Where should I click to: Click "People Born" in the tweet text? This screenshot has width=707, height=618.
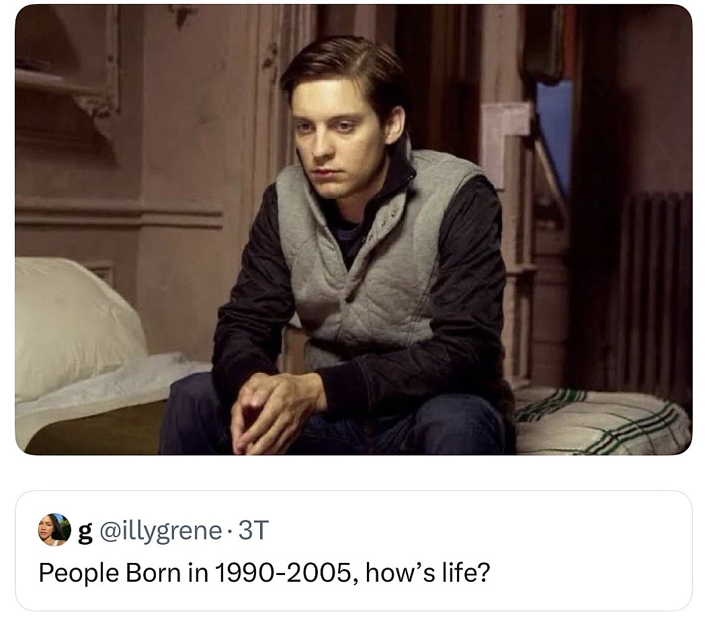tap(110, 574)
